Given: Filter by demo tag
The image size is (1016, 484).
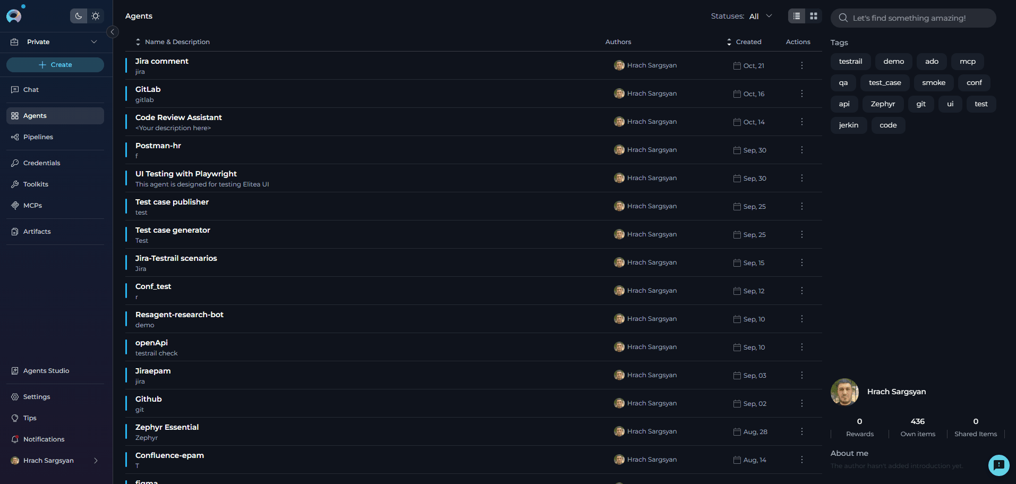Looking at the screenshot, I should [x=894, y=62].
